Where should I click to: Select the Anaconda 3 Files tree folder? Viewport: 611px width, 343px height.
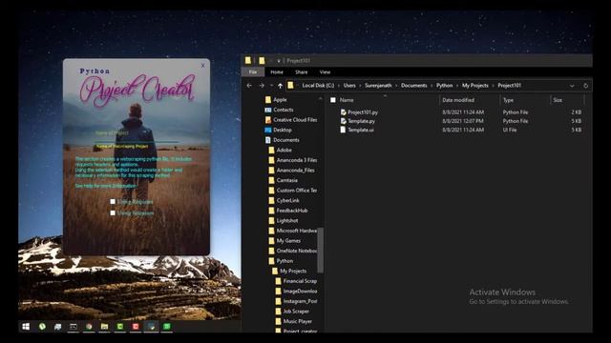point(297,160)
